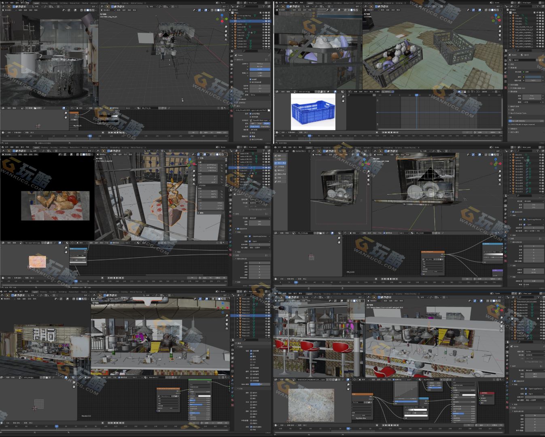545x437 pixels.
Task: Select Big_Fire_01 row in outliner
Action: click(250, 21)
